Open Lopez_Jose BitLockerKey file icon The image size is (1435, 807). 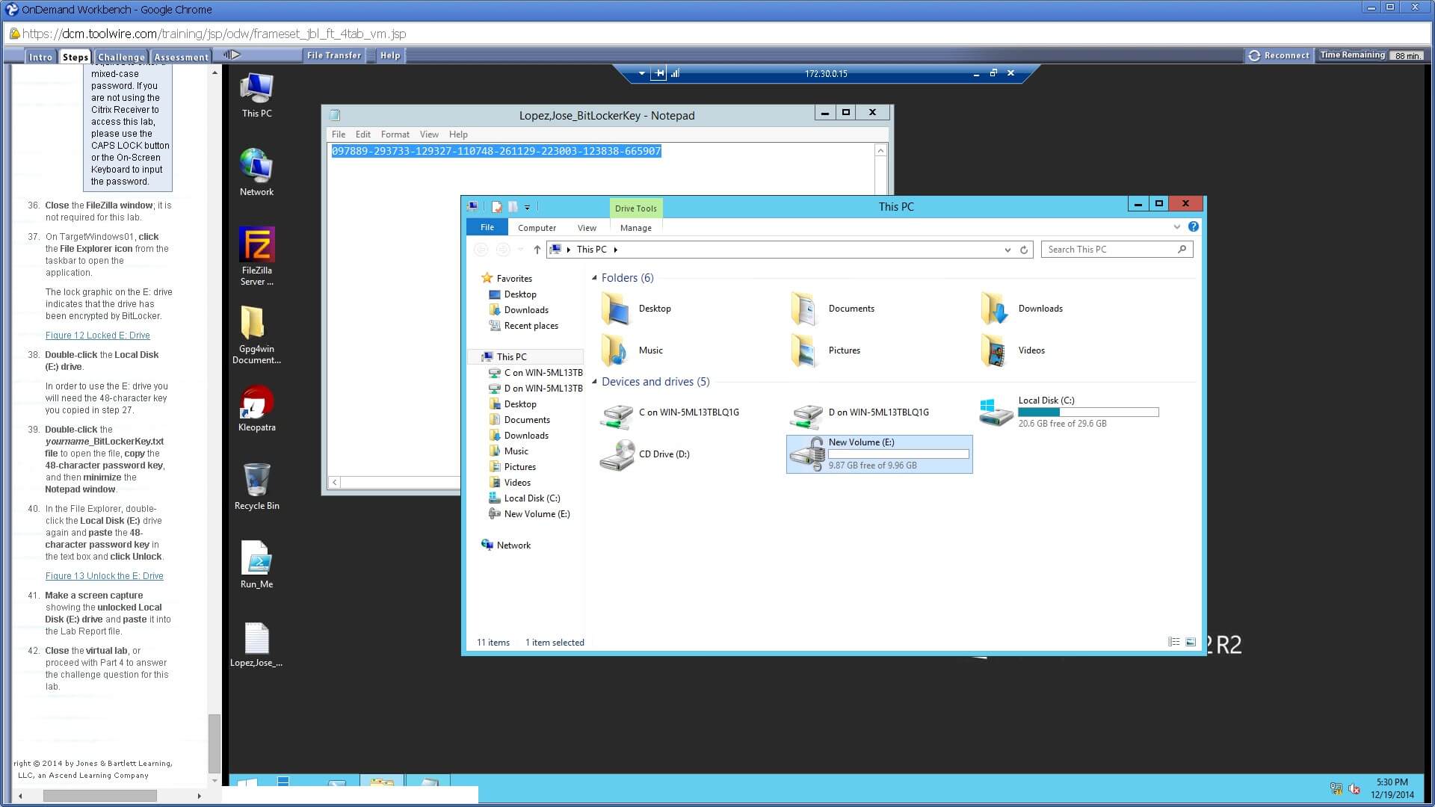pyautogui.click(x=256, y=640)
